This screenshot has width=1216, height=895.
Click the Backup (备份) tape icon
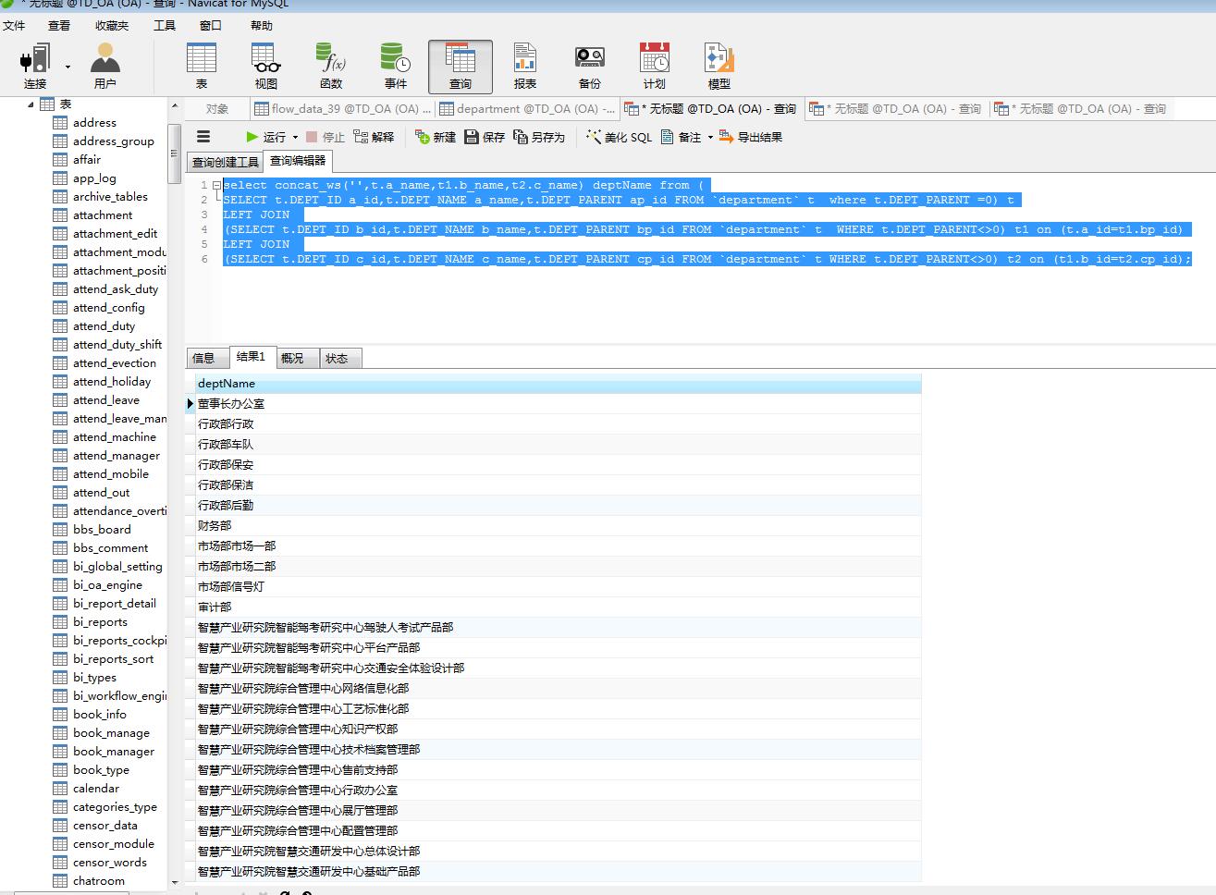[589, 60]
